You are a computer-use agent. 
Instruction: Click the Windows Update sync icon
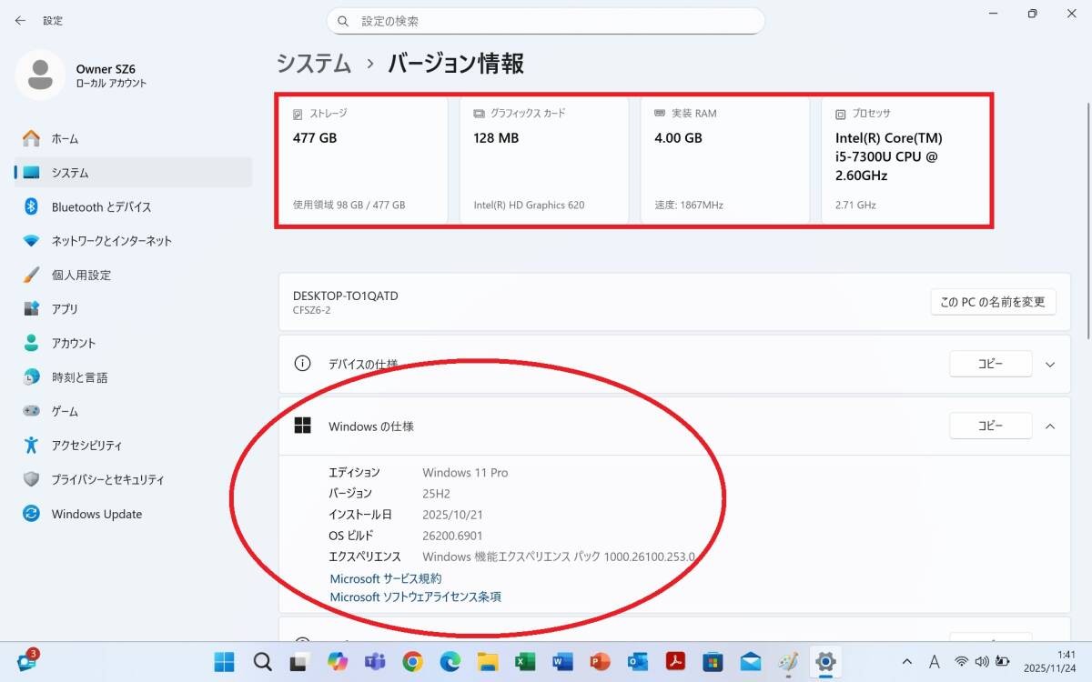32,514
